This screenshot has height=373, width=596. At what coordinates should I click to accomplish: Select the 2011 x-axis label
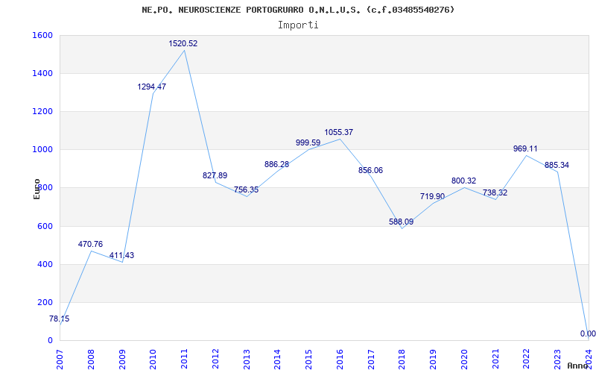tap(184, 360)
